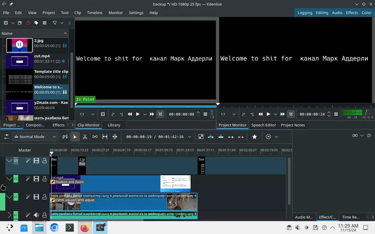Toggle timeline razor-wave edit icon left of arrow tool
The height and width of the screenshot is (234, 375).
click(65, 137)
